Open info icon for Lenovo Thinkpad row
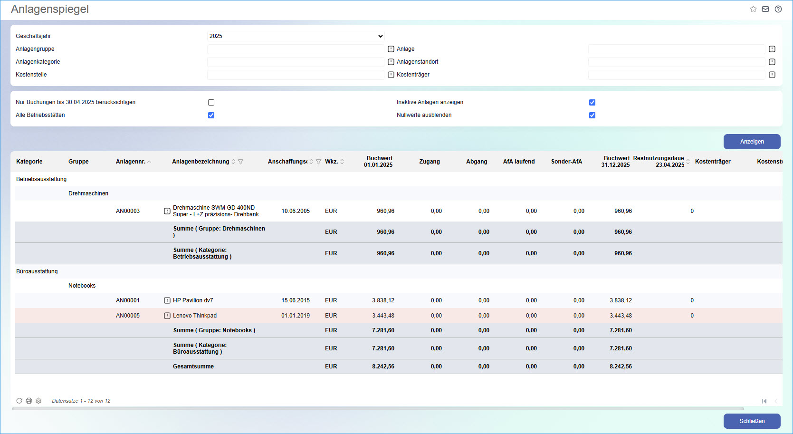The width and height of the screenshot is (793, 434). [167, 316]
